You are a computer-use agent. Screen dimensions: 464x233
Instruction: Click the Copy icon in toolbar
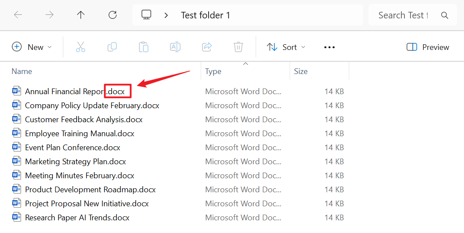pos(112,47)
